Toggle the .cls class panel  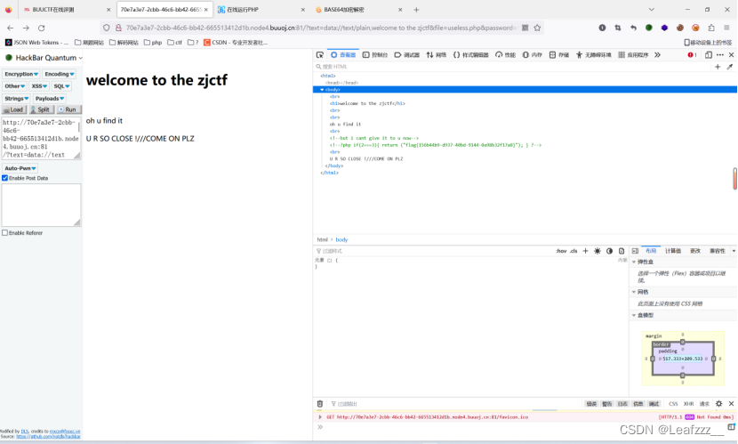point(574,251)
